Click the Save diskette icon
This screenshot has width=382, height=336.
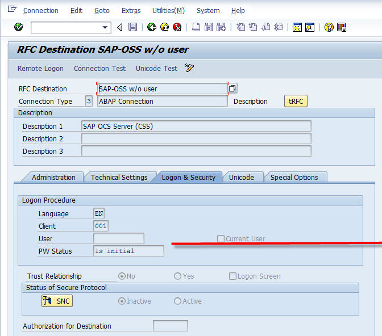(x=133, y=27)
